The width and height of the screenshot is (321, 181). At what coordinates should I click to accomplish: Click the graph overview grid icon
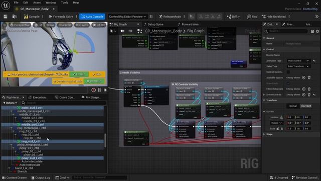coord(139,31)
